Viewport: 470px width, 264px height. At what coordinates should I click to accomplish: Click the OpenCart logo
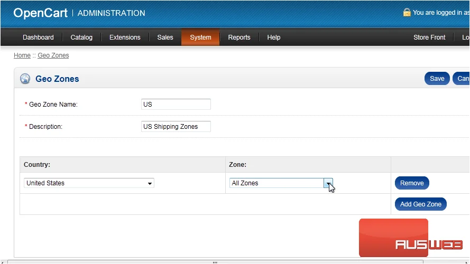point(41,13)
